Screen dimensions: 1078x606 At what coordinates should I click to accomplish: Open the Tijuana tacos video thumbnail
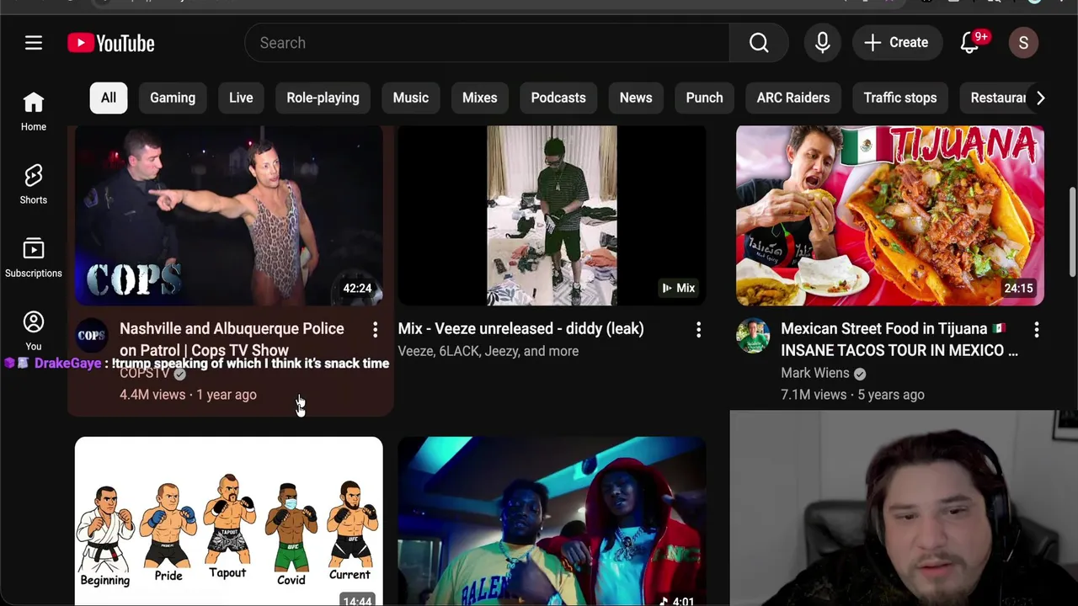890,215
